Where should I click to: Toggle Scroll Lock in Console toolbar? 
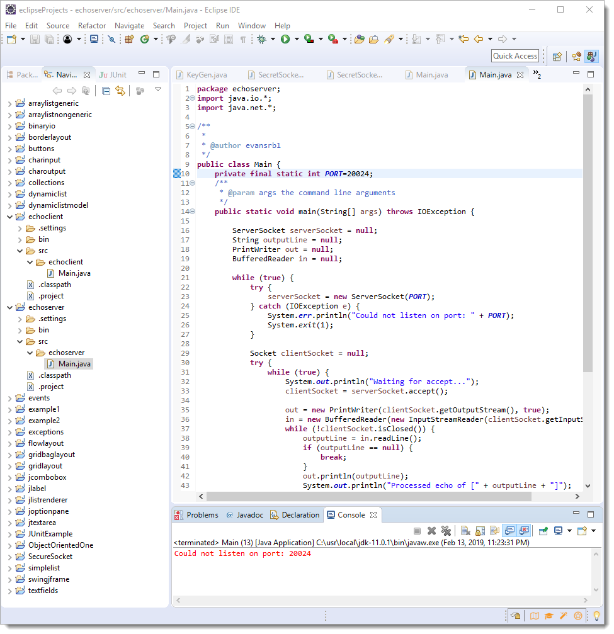click(480, 531)
